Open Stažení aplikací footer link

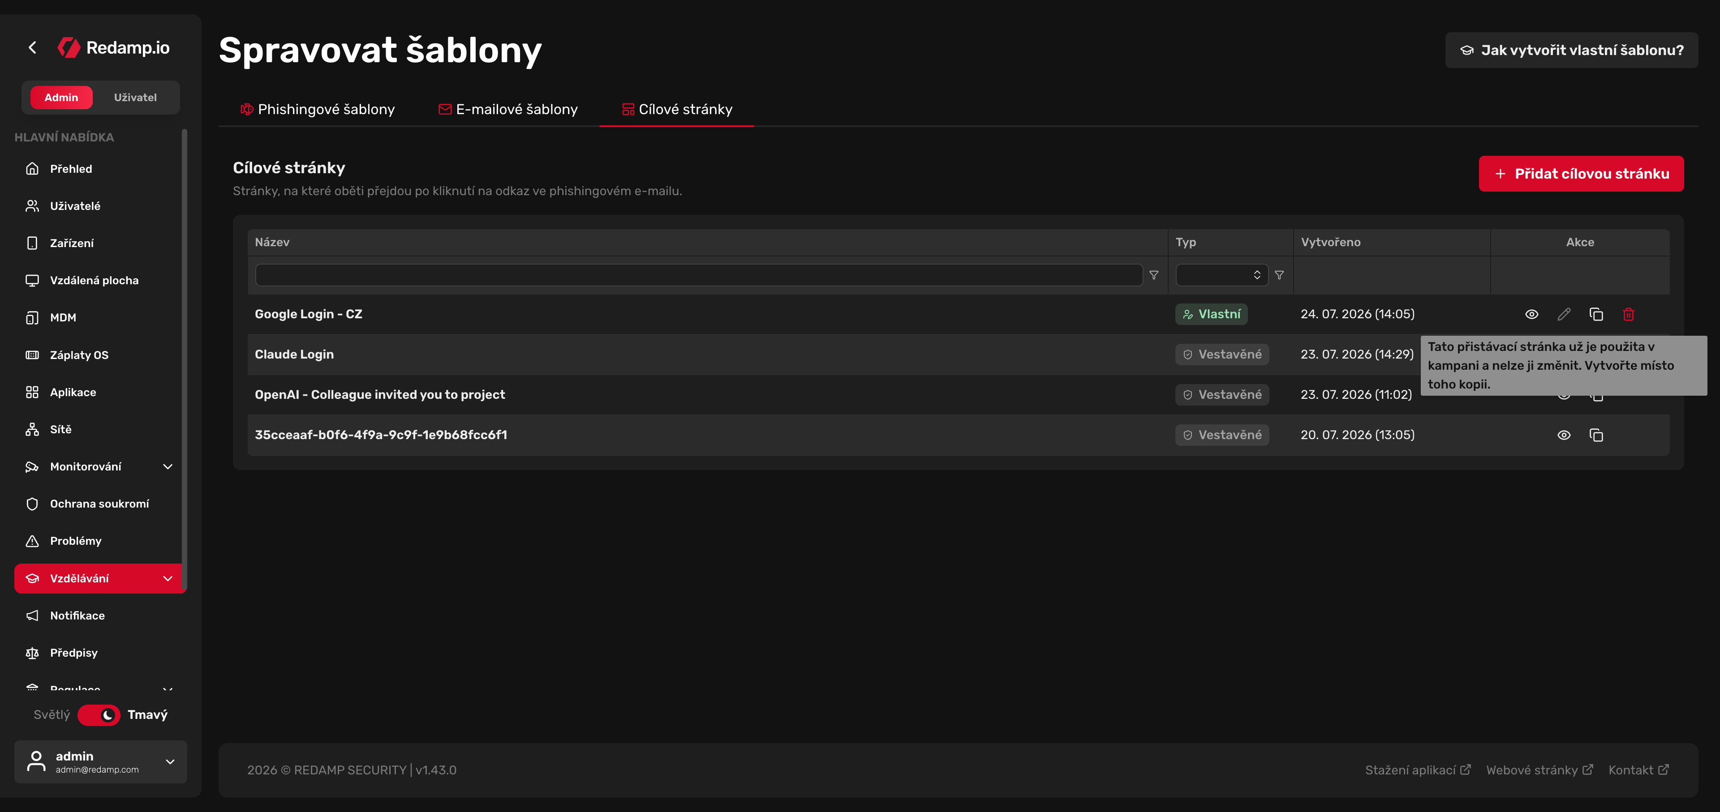coord(1418,770)
